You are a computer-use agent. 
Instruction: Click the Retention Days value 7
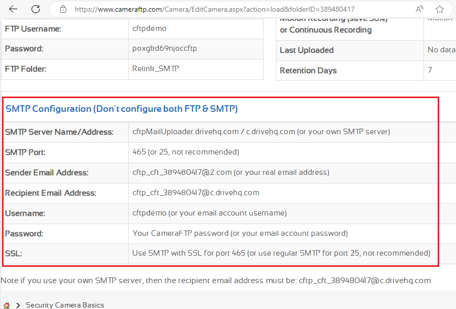pos(430,70)
